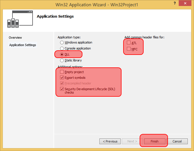Select the Windows application radio button
Screen dimensions: 194x151
(x=62, y=43)
